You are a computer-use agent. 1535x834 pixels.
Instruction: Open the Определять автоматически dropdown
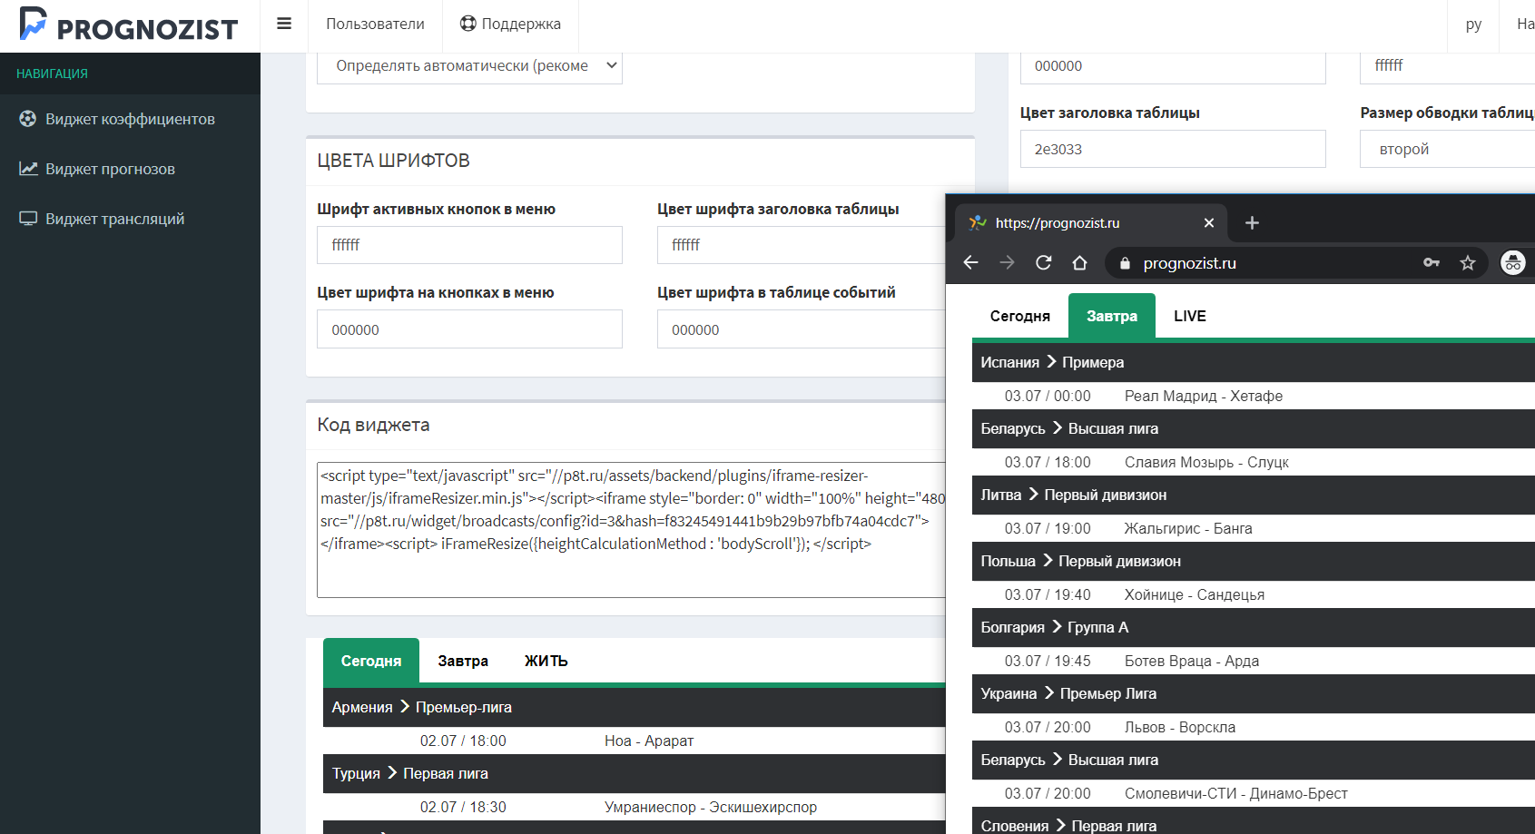click(469, 65)
